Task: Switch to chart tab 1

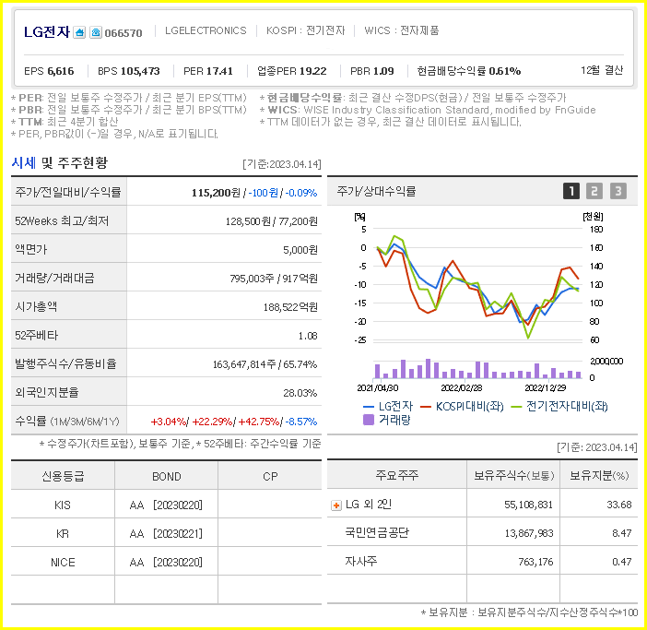Action: [571, 191]
